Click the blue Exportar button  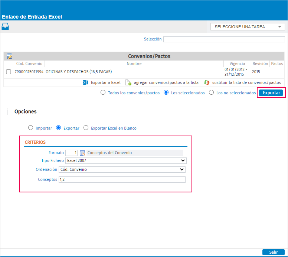coord(271,93)
